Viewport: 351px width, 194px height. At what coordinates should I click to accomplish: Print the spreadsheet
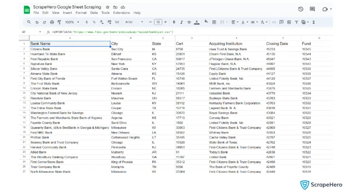pos(52,22)
